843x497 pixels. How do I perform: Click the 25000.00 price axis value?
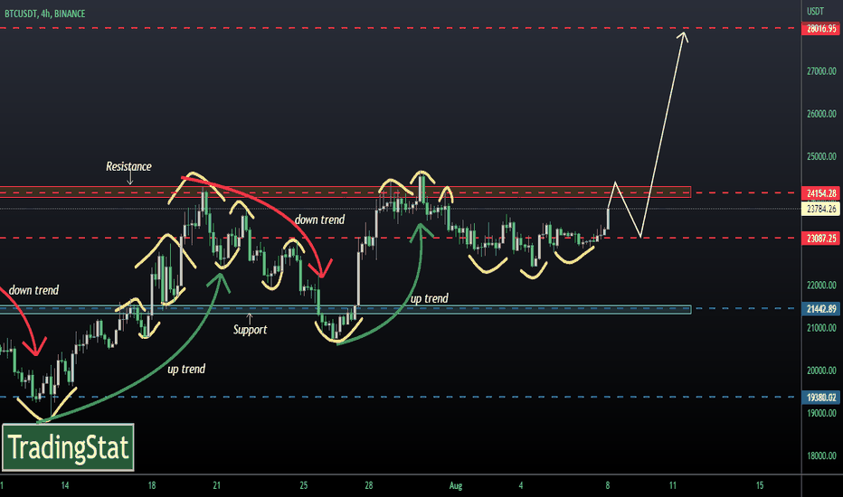821,156
